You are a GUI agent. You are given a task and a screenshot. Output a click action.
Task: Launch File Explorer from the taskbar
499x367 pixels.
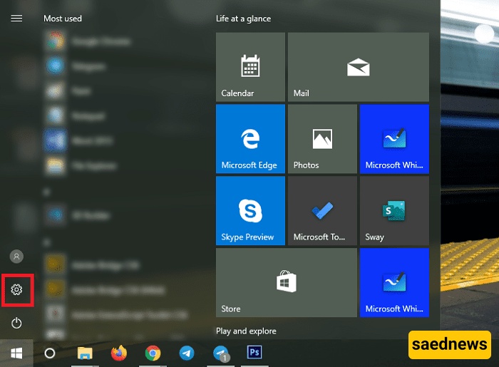(x=85, y=353)
